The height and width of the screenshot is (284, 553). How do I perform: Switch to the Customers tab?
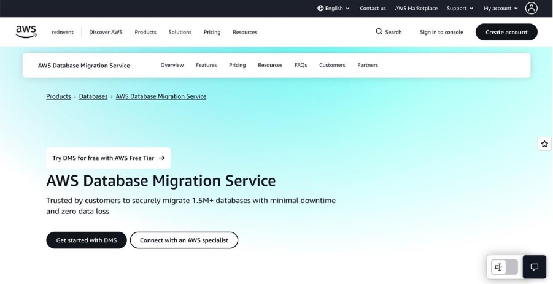point(332,65)
